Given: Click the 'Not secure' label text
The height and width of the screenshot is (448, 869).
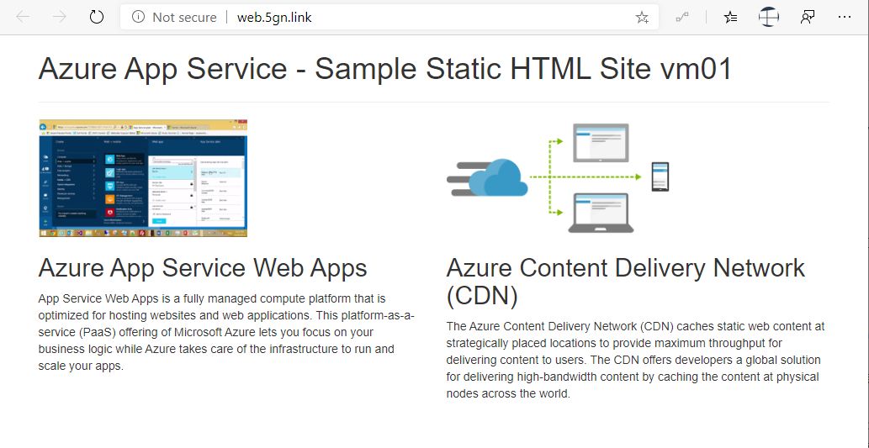Looking at the screenshot, I should pyautogui.click(x=184, y=17).
